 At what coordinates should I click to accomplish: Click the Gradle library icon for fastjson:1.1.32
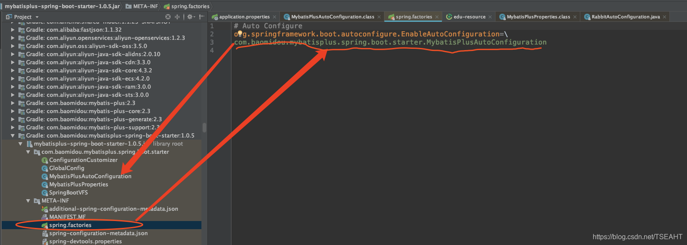coord(21,30)
